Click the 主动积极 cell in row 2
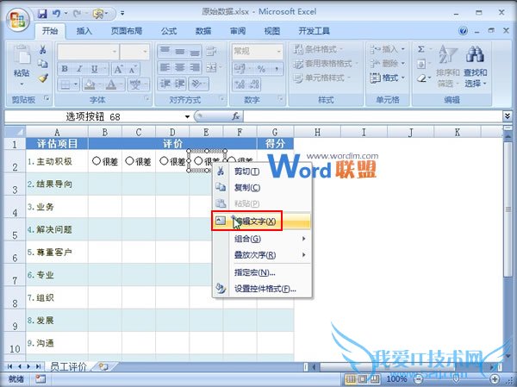This screenshot has width=517, height=387. click(57, 161)
